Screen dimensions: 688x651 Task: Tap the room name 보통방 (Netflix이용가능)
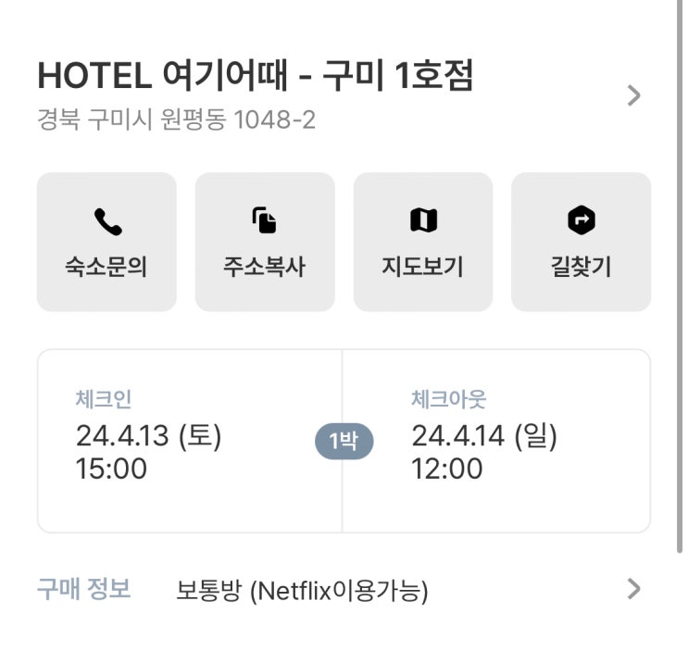[302, 591]
